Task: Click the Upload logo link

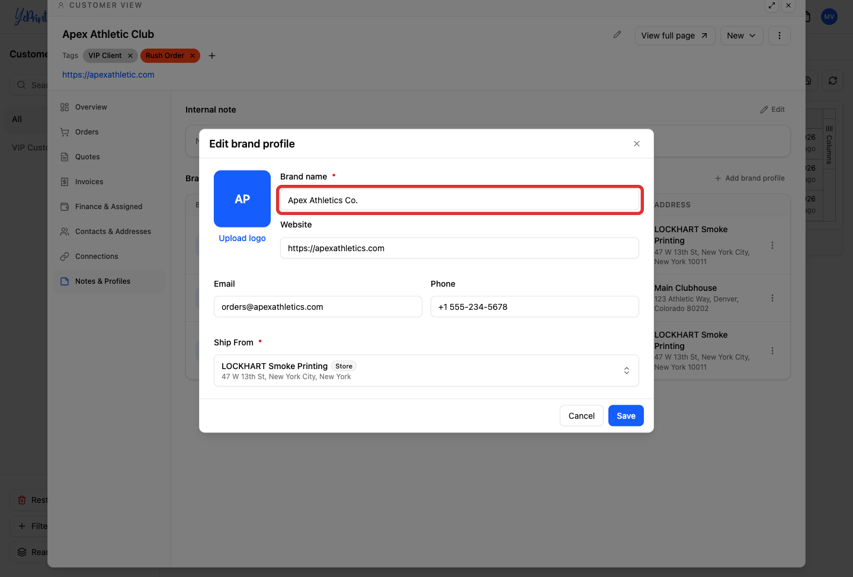Action: tap(242, 238)
